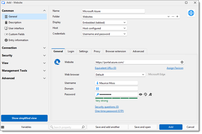Collapse the Common section
Image resolution: width=202 pixels, height=134 pixels.
click(44, 11)
